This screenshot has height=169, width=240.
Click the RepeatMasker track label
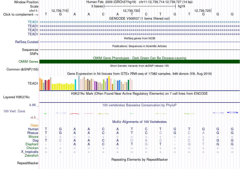[28, 163]
